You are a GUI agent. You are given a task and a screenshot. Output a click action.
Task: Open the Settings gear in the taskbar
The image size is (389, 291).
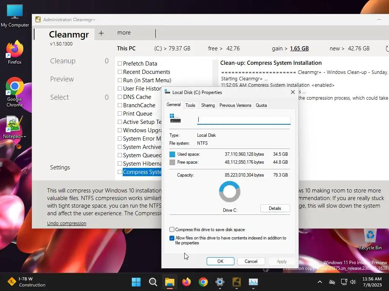[x=220, y=282]
